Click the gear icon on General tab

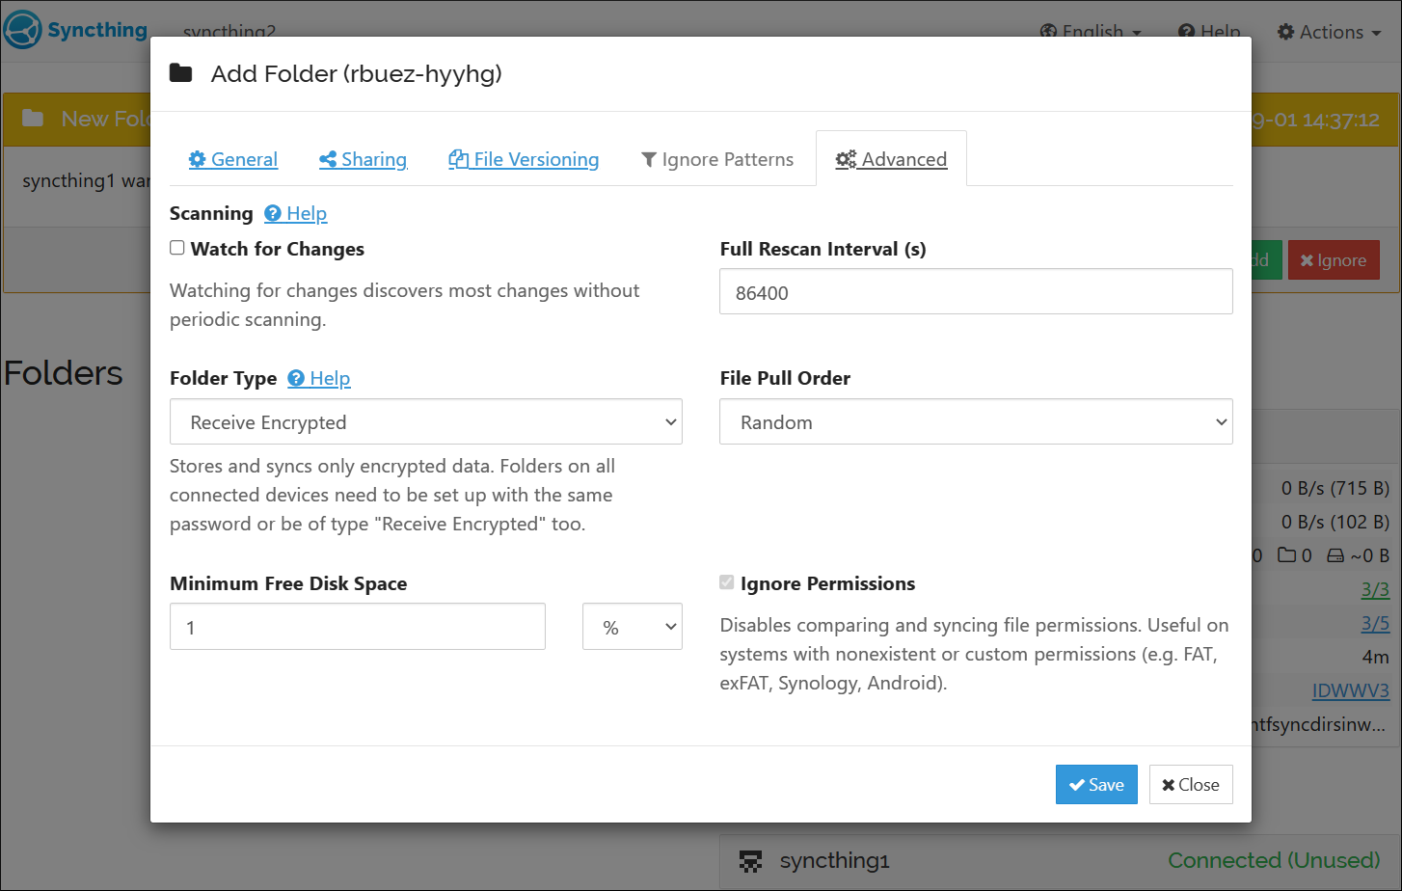tap(198, 159)
